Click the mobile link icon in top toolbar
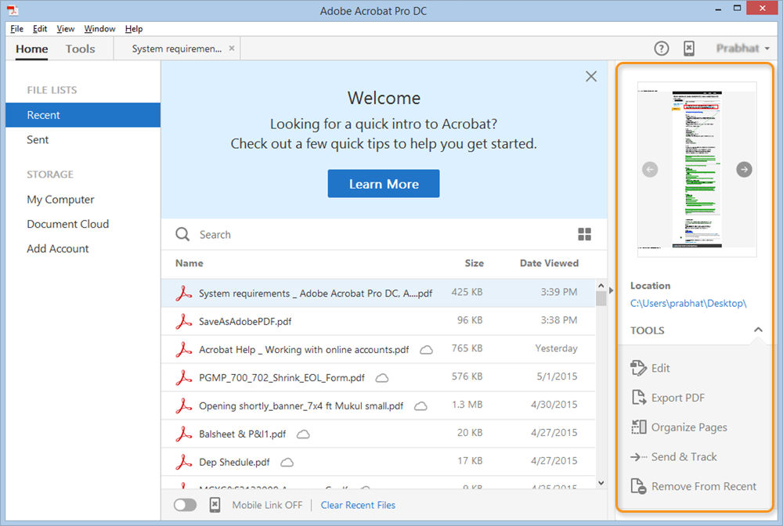 click(x=688, y=49)
